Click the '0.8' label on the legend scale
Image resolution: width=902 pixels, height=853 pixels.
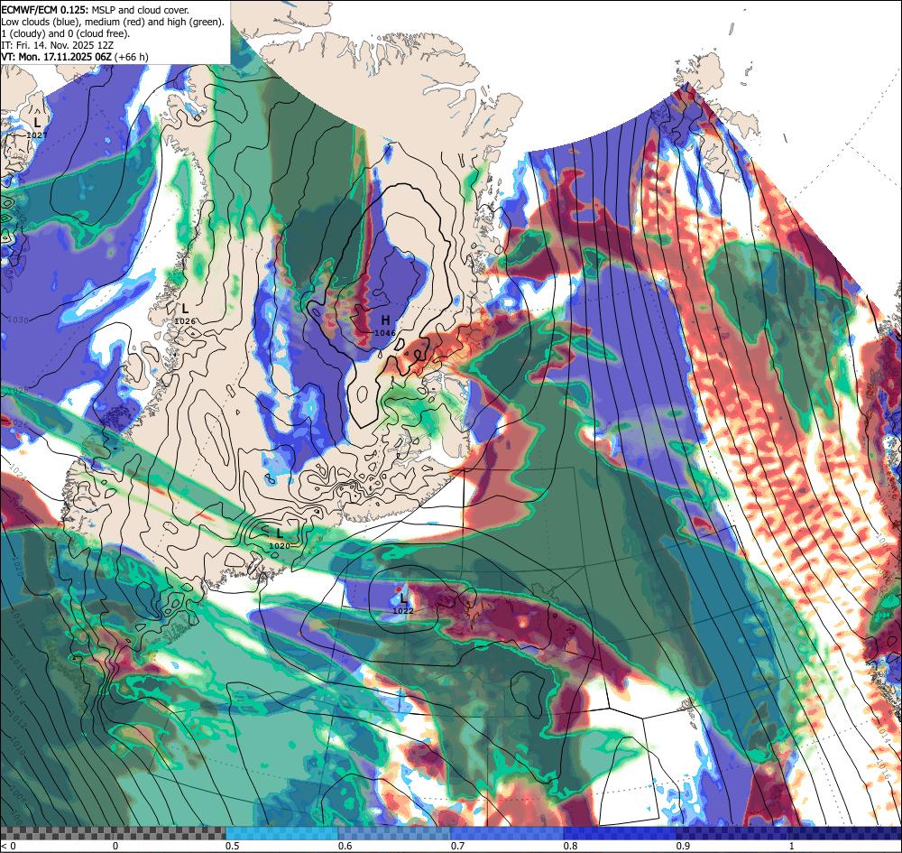coord(570,846)
